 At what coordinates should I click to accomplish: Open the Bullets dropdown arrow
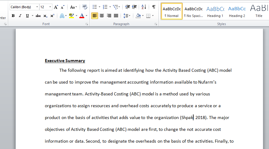click(99, 7)
